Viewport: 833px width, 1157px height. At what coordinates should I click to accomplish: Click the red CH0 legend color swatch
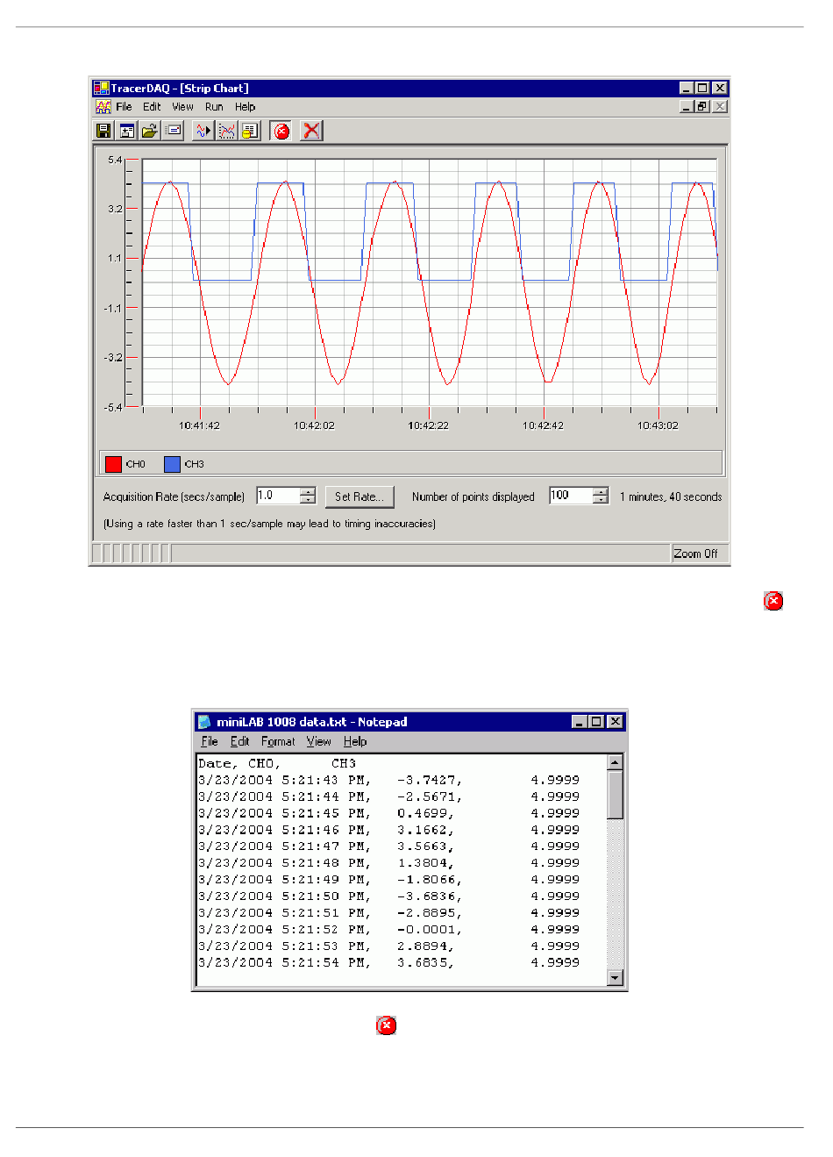113,464
